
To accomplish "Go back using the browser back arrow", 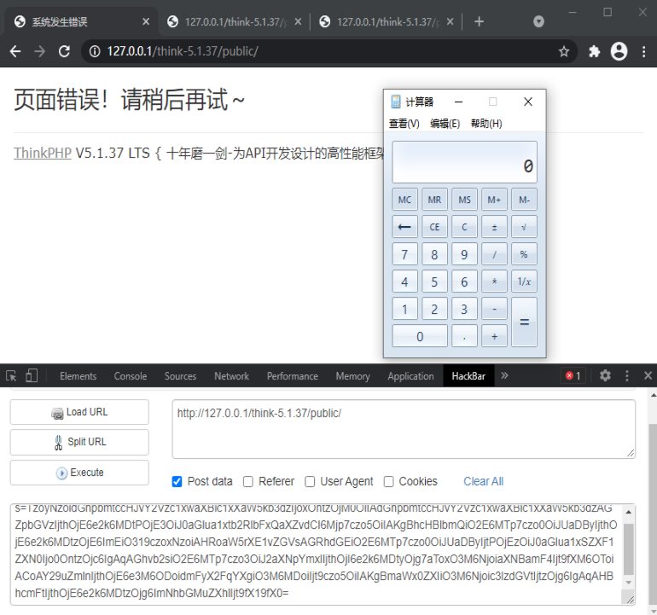I will click(x=15, y=51).
